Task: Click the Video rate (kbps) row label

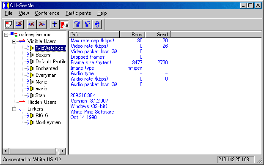Action: click(x=89, y=46)
